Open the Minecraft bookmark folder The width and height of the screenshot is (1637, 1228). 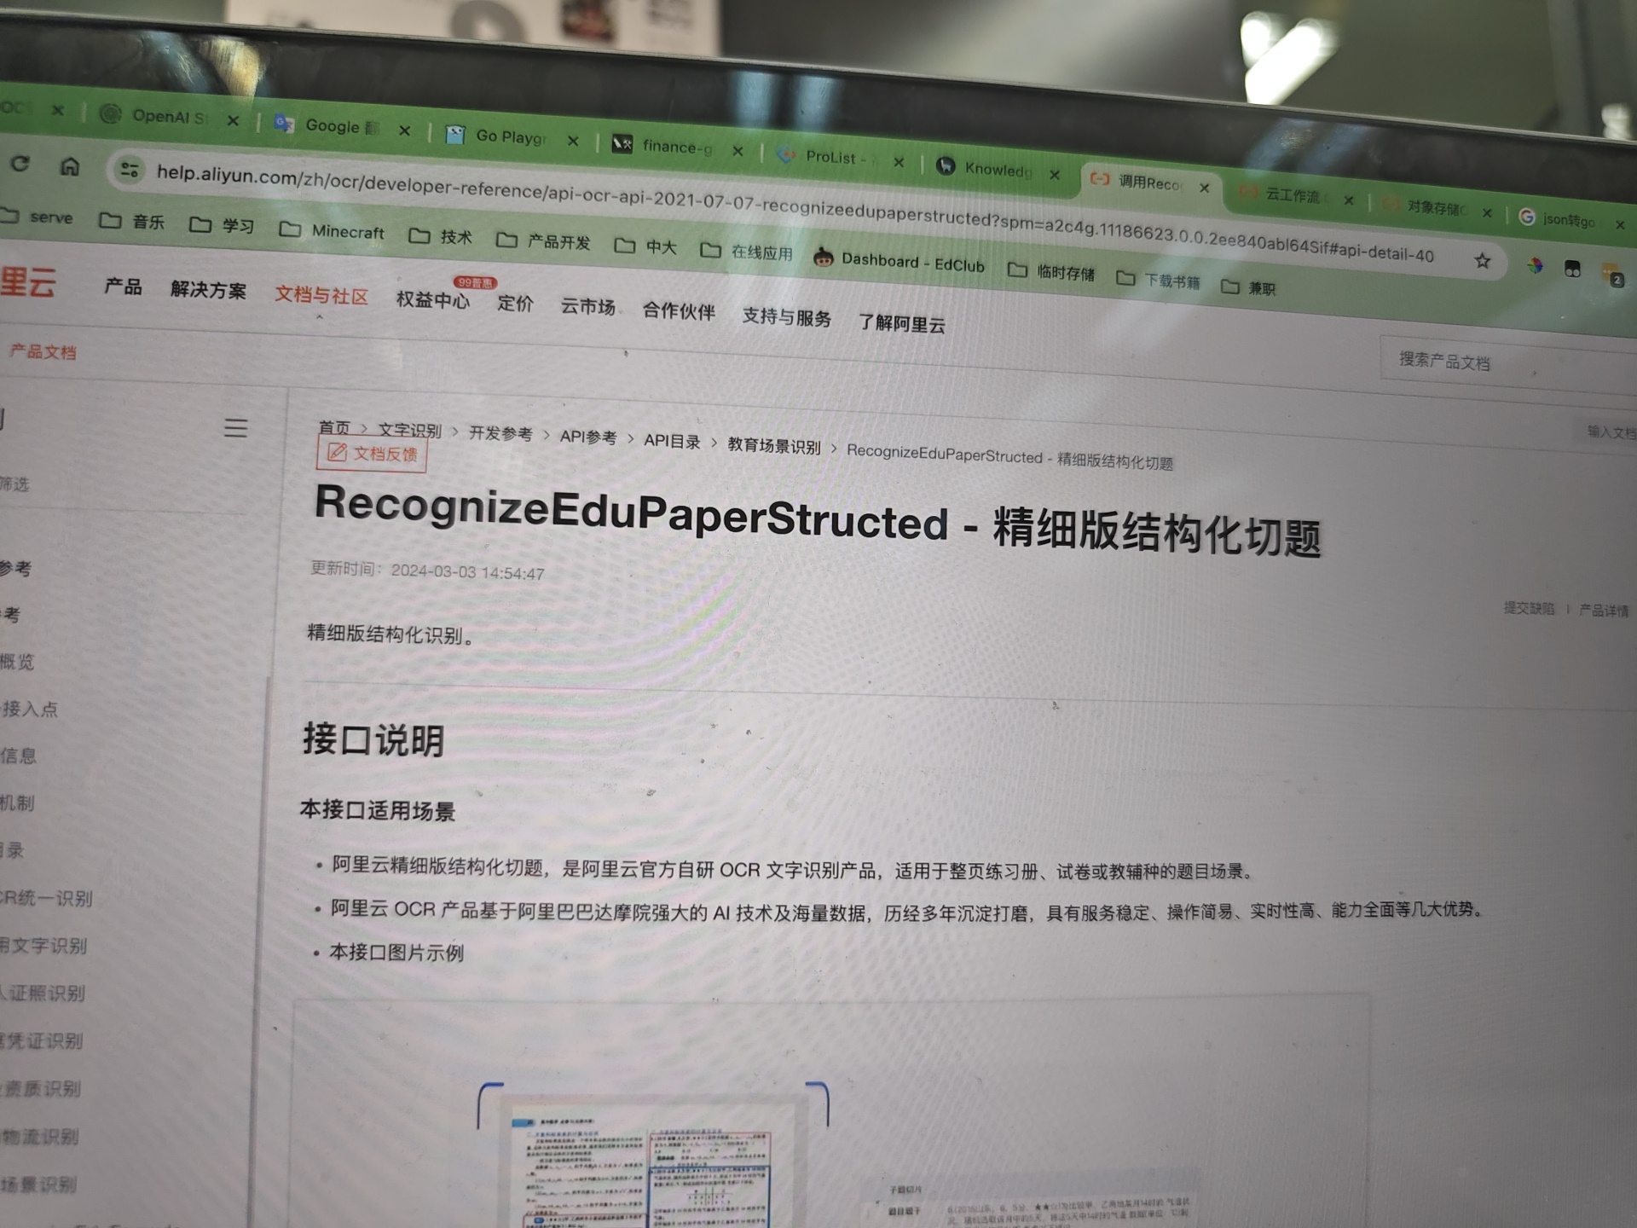click(333, 230)
